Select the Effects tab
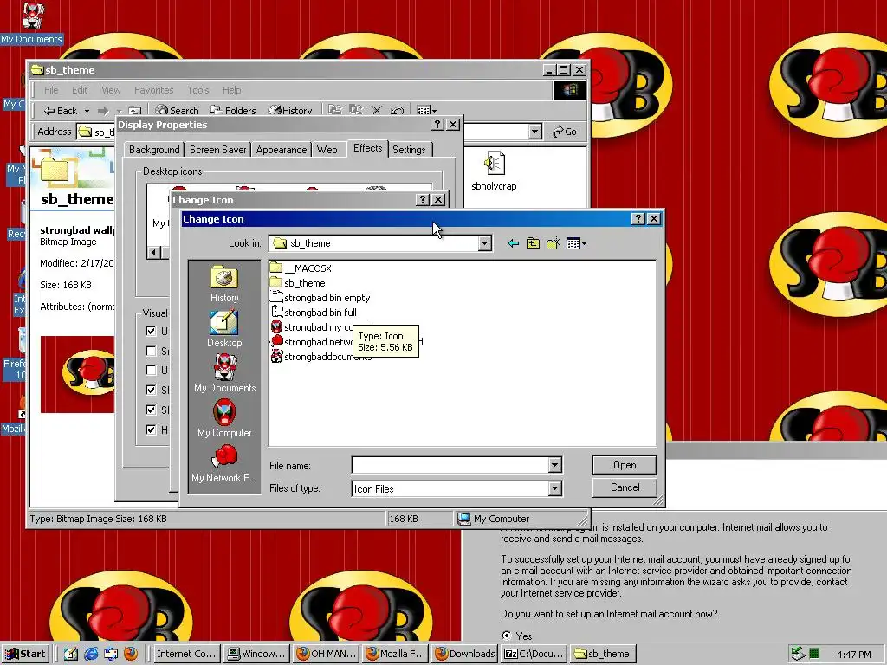Image resolution: width=887 pixels, height=665 pixels. click(367, 147)
